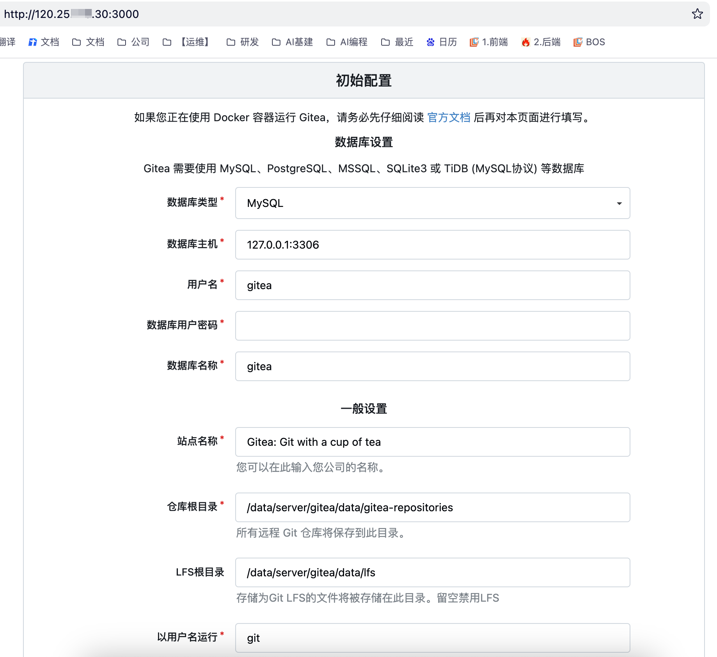Click the 站点名称 site title field

[x=432, y=442]
